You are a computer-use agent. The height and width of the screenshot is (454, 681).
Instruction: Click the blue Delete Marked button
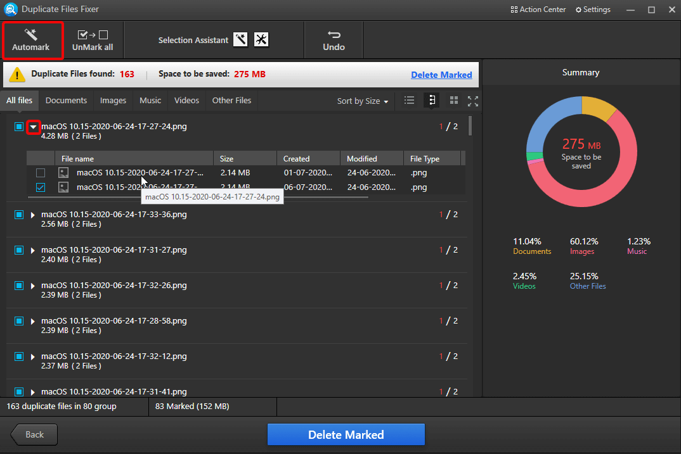point(346,434)
